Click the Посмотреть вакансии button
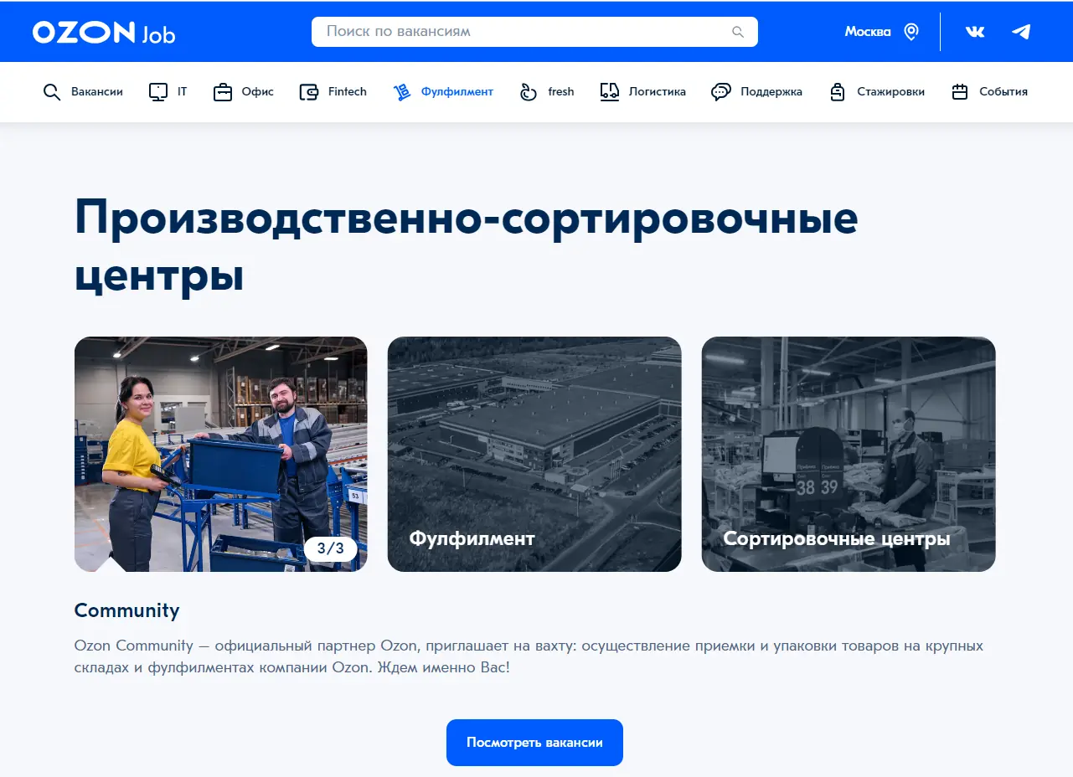The height and width of the screenshot is (777, 1073). coord(534,743)
